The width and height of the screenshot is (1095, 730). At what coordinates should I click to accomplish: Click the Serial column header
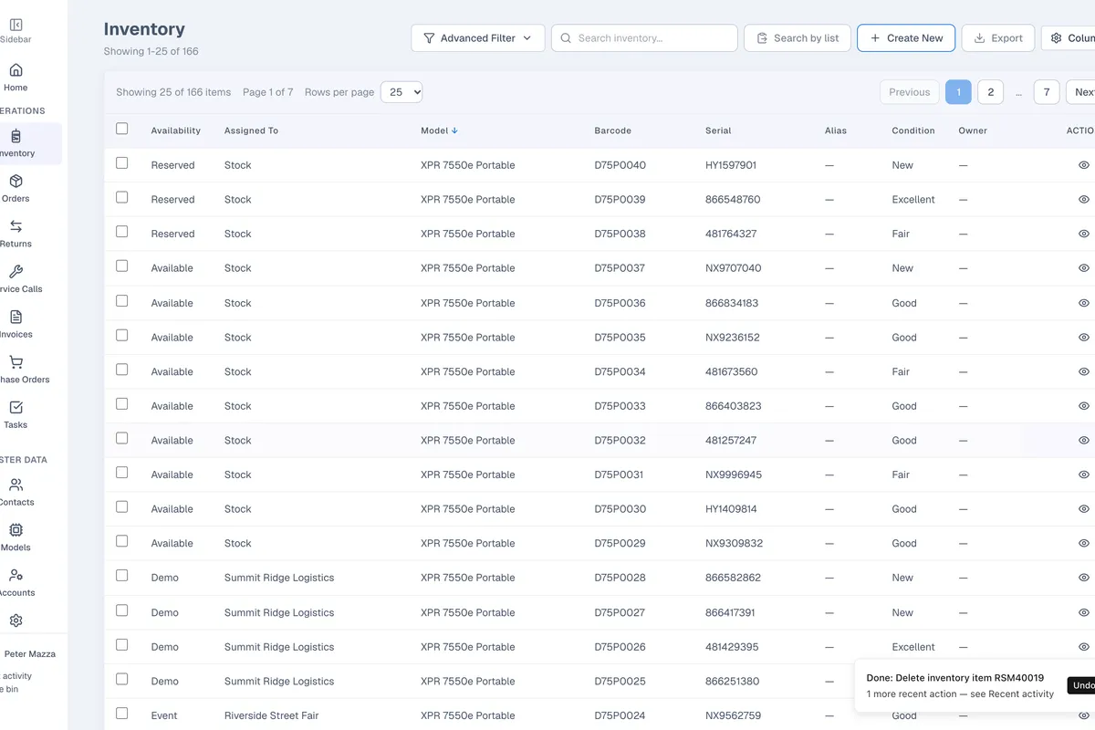pyautogui.click(x=718, y=130)
